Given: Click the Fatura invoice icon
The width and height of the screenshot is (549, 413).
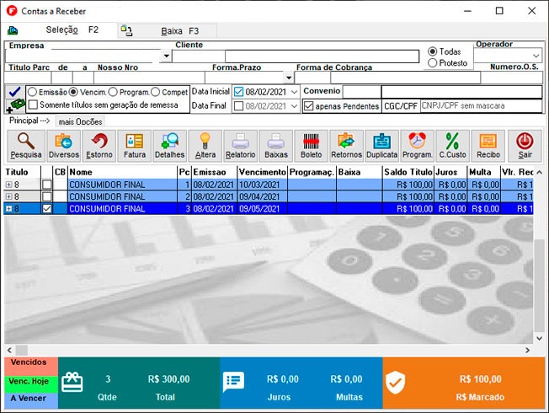Looking at the screenshot, I should (134, 145).
